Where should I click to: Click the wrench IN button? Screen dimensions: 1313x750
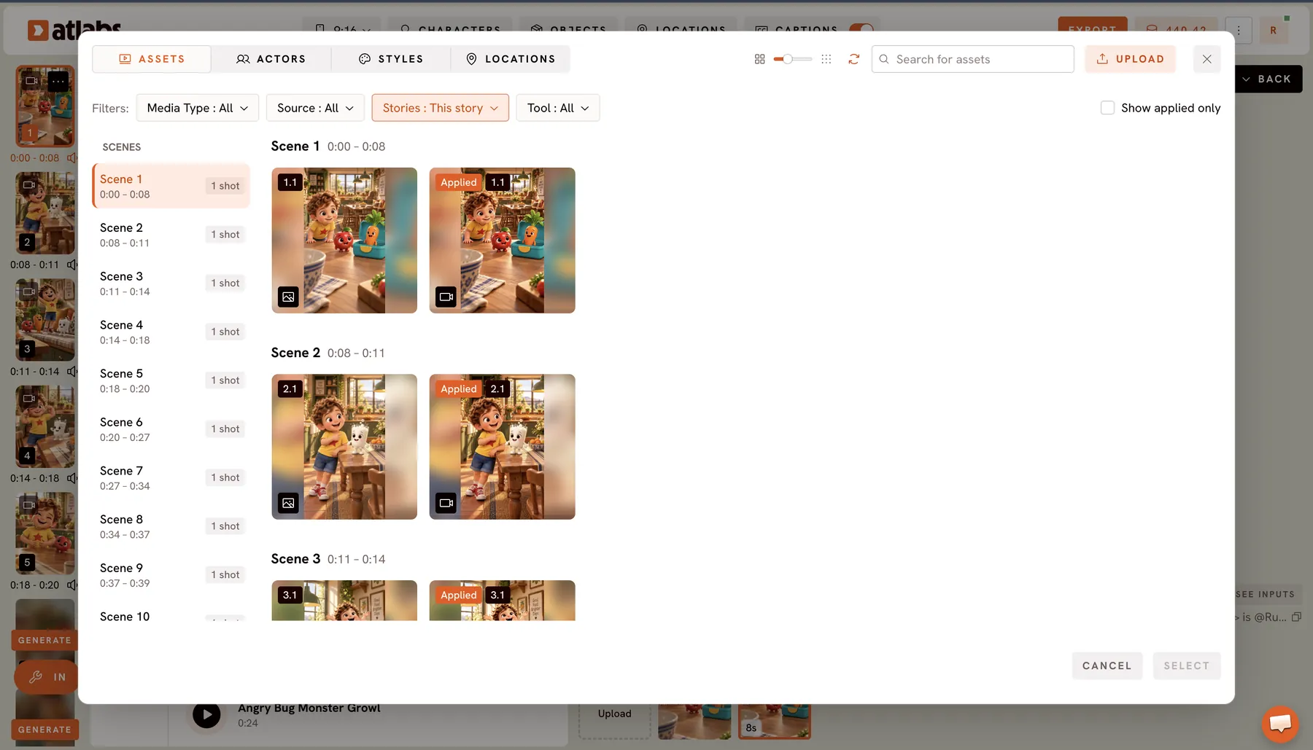point(47,677)
